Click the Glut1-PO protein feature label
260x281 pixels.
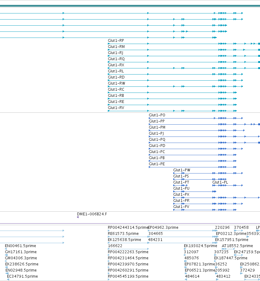[x=157, y=115]
